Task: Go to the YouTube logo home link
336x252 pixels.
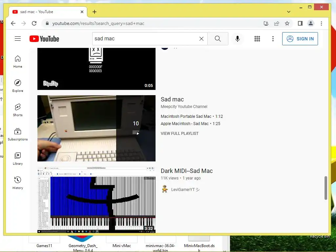Action: 44,39
